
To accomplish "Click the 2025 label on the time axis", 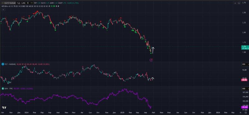I will point(123,112).
